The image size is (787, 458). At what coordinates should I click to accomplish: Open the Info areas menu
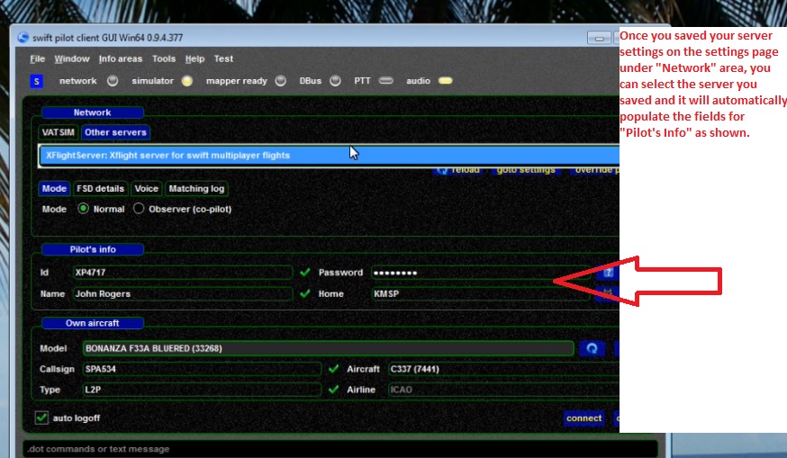tap(121, 58)
